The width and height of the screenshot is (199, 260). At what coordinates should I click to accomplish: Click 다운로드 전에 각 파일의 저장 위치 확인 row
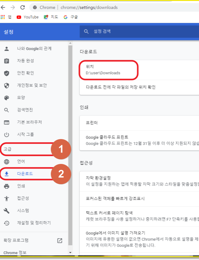pos(139,87)
